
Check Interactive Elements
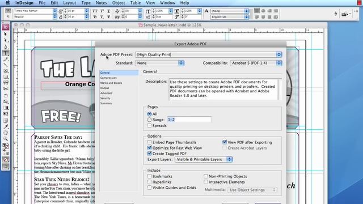click(206, 182)
